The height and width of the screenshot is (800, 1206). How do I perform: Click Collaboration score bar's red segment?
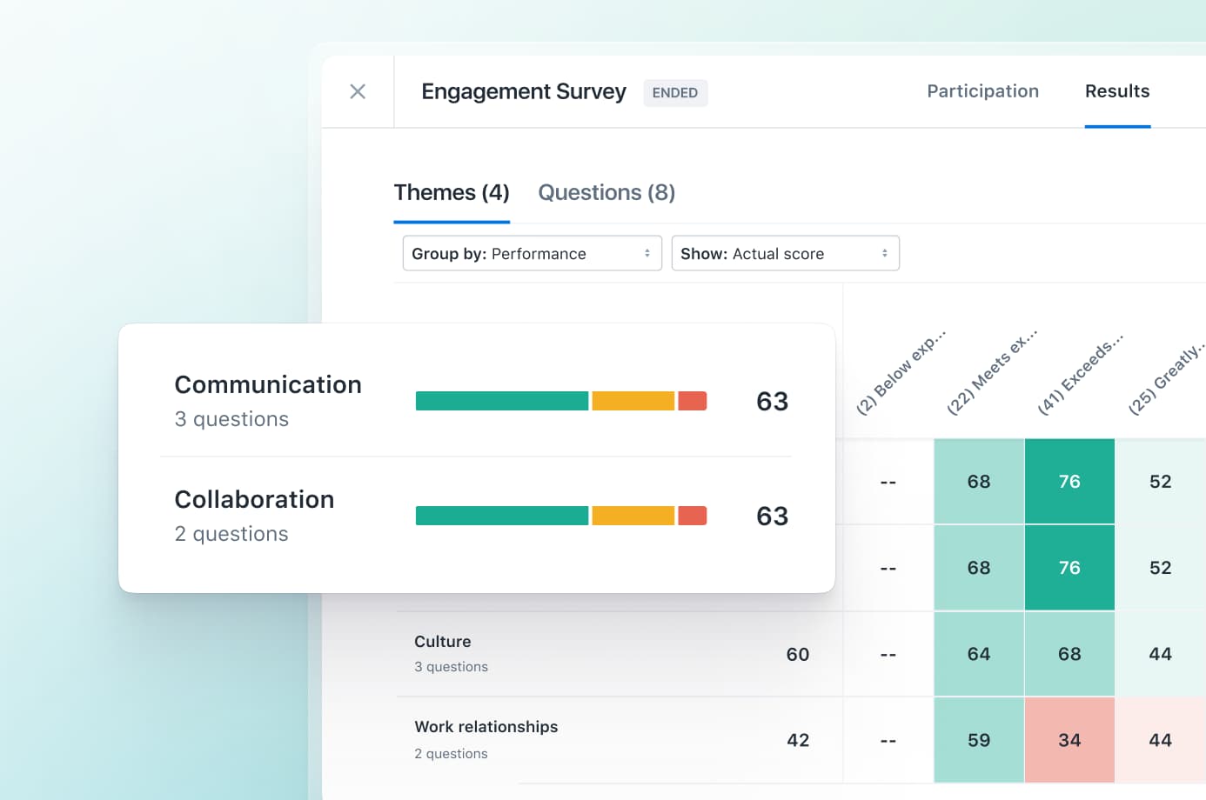[693, 516]
